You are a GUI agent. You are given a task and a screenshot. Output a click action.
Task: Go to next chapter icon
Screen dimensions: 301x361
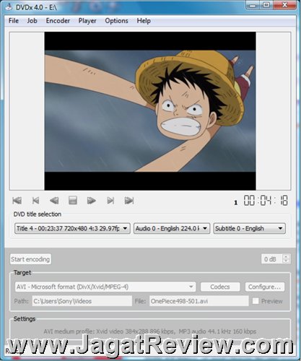(110, 201)
